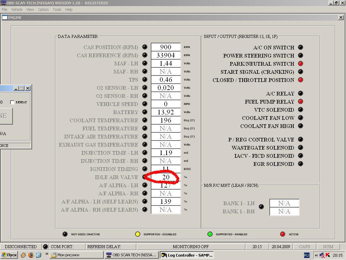Screen dimensions: 346x260
Task: Toggle the CAS POSITION (RPM) indicator
Action: pos(145,47)
